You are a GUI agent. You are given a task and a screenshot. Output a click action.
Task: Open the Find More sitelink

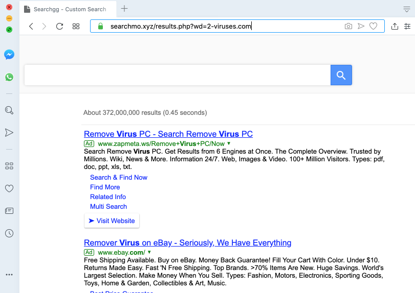105,187
